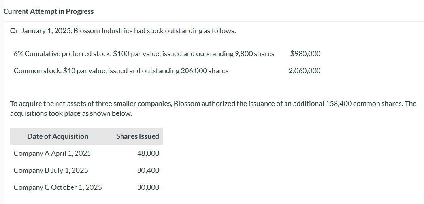Select the Company B July 1, 2025 row
This screenshot has height=204, width=424.
(51, 170)
